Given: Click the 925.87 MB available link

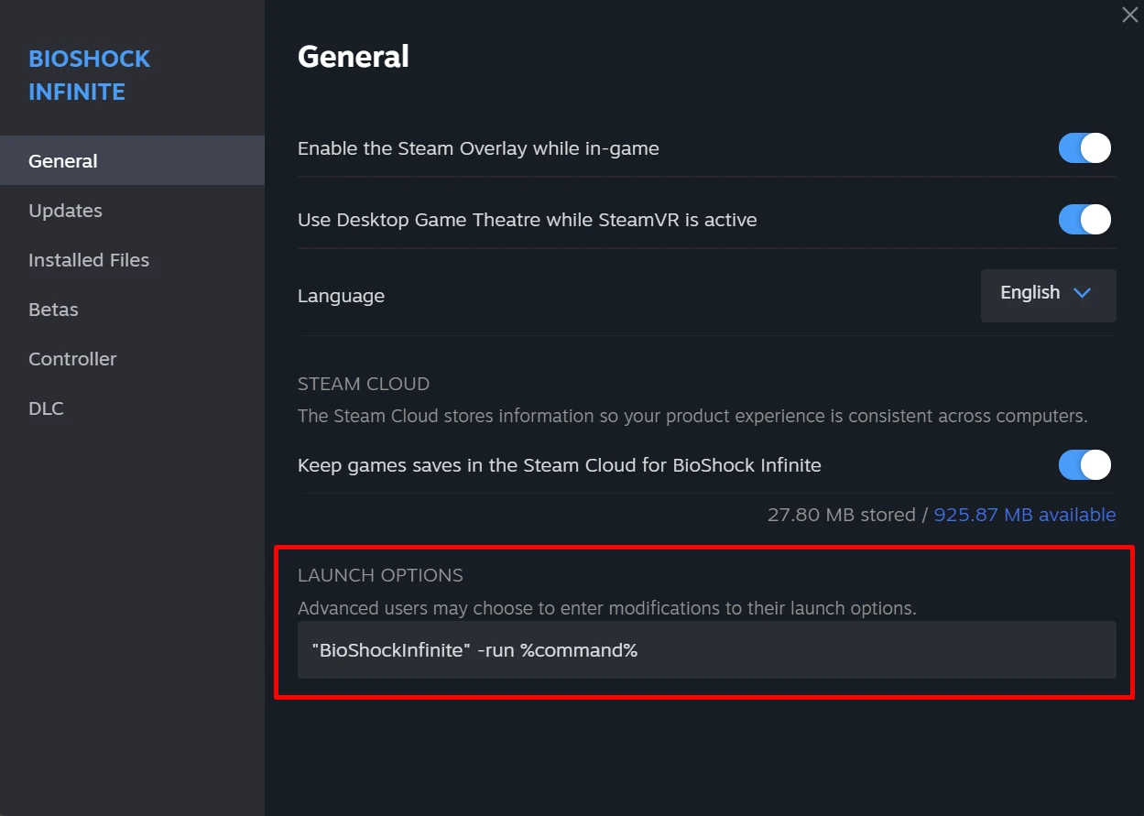Looking at the screenshot, I should [x=1024, y=515].
